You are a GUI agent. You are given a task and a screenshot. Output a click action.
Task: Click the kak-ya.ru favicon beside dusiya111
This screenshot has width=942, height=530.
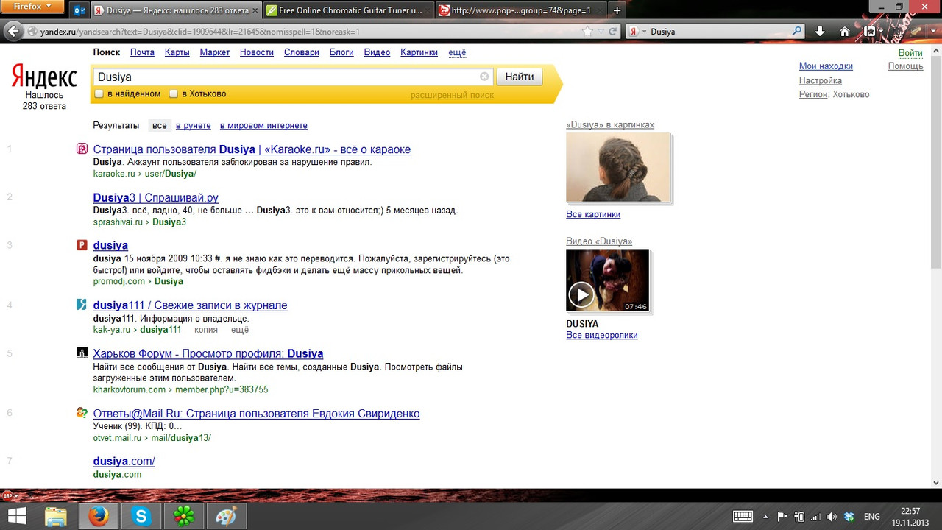(82, 305)
